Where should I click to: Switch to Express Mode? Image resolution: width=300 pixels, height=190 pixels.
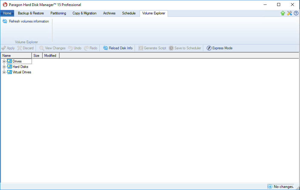[219, 48]
